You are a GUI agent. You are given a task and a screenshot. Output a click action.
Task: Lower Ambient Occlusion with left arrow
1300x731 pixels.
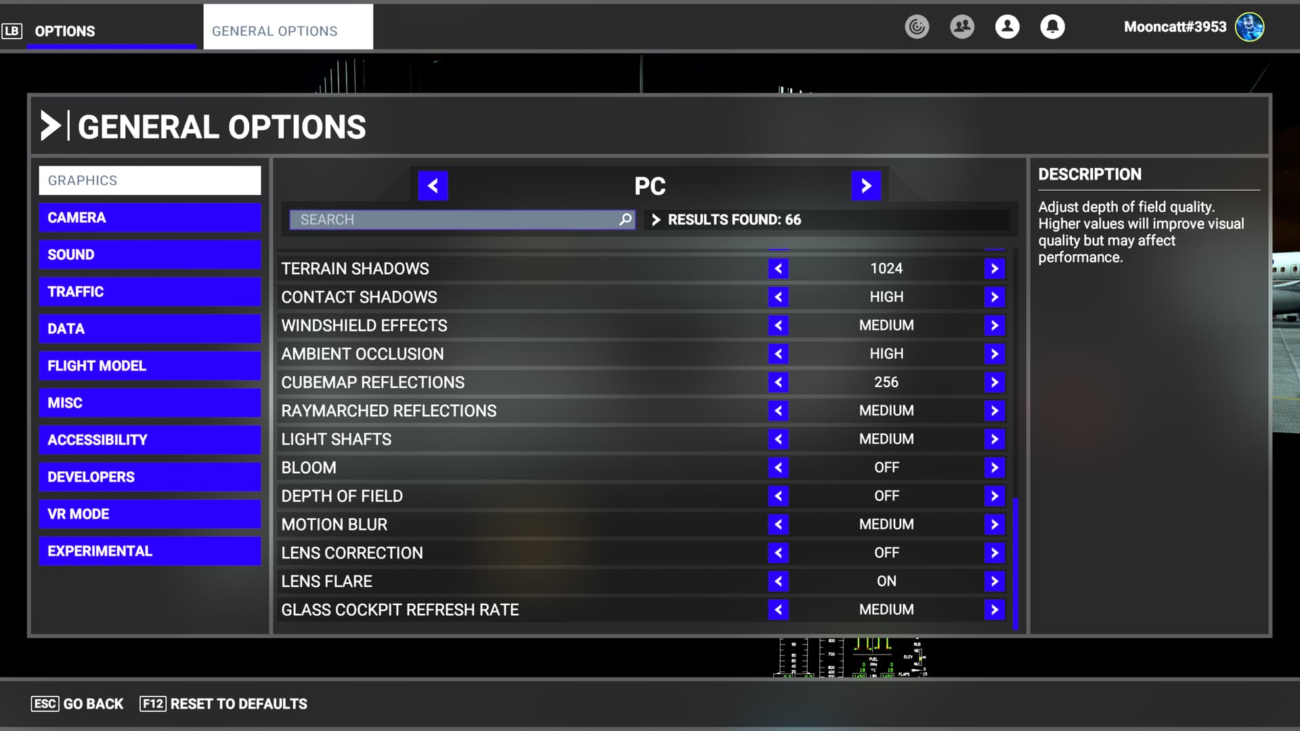(778, 354)
